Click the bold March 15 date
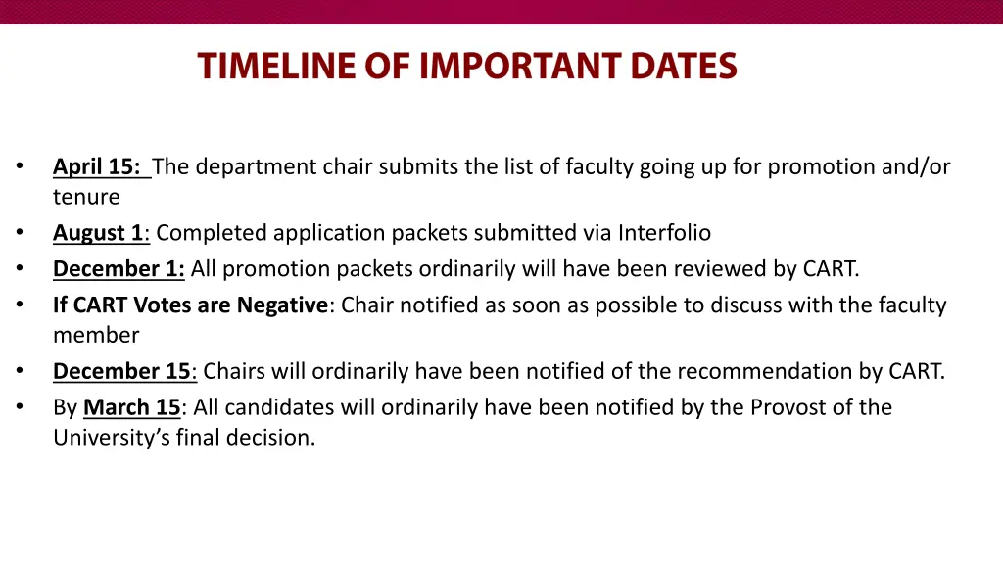Viewport: 1003px width, 564px height. pos(132,407)
